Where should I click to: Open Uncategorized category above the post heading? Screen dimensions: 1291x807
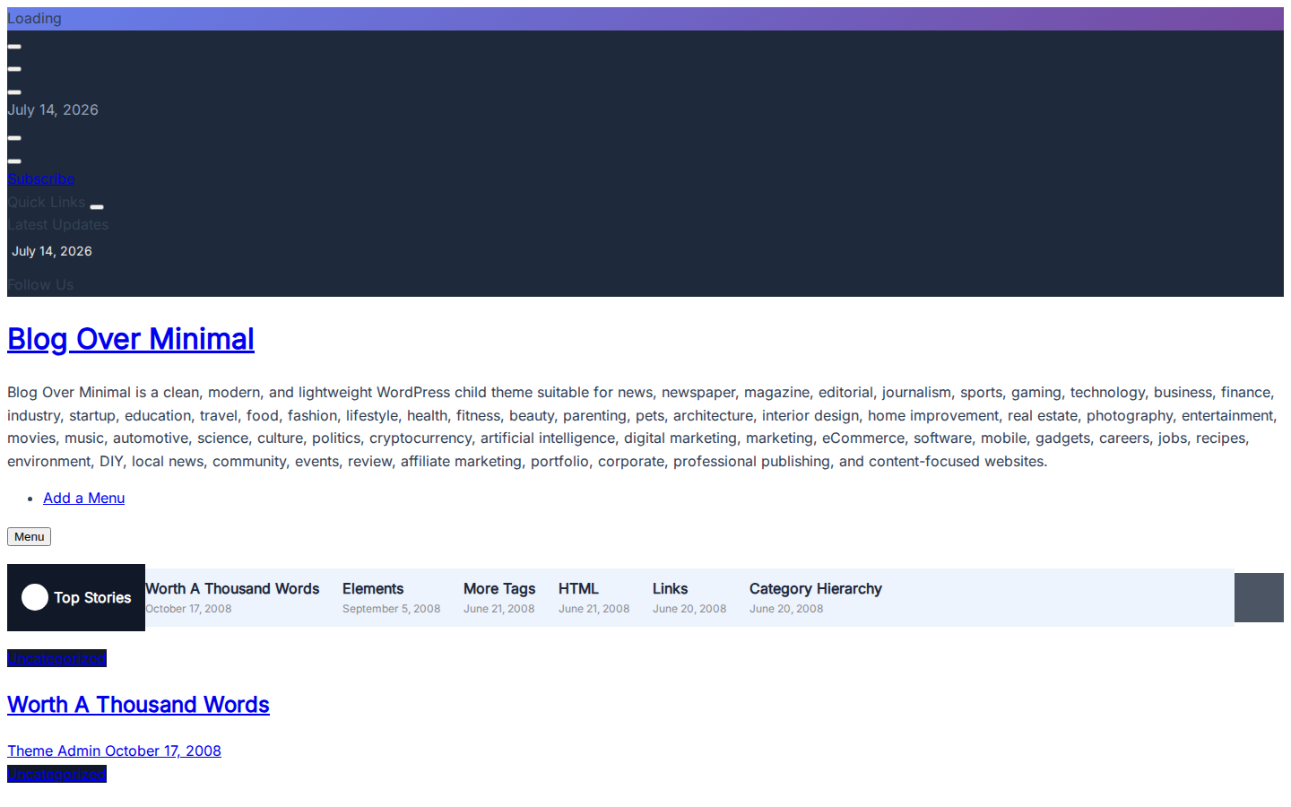pos(56,658)
